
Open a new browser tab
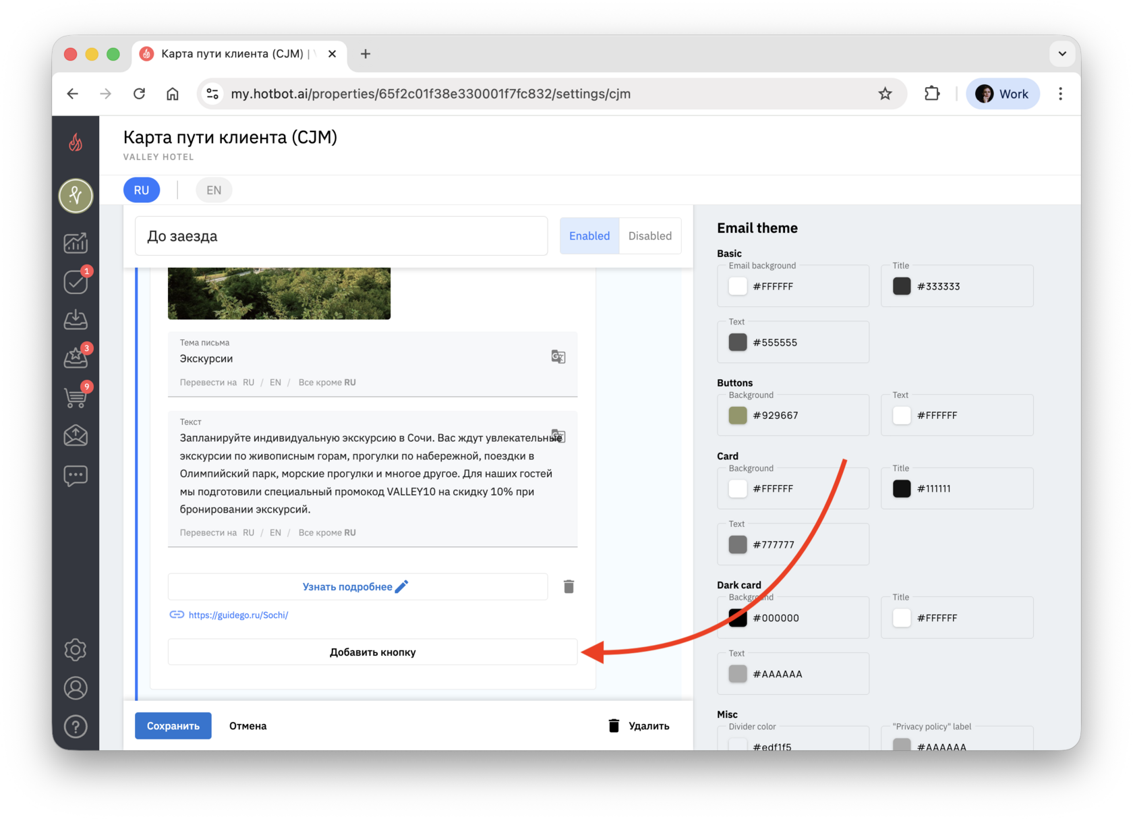click(x=366, y=54)
